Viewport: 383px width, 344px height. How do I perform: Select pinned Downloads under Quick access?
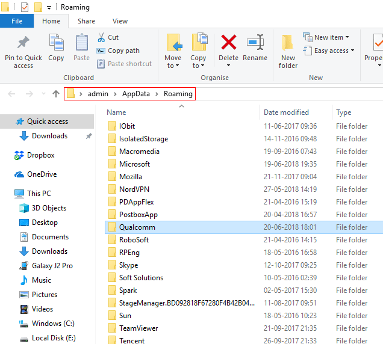coord(49,136)
